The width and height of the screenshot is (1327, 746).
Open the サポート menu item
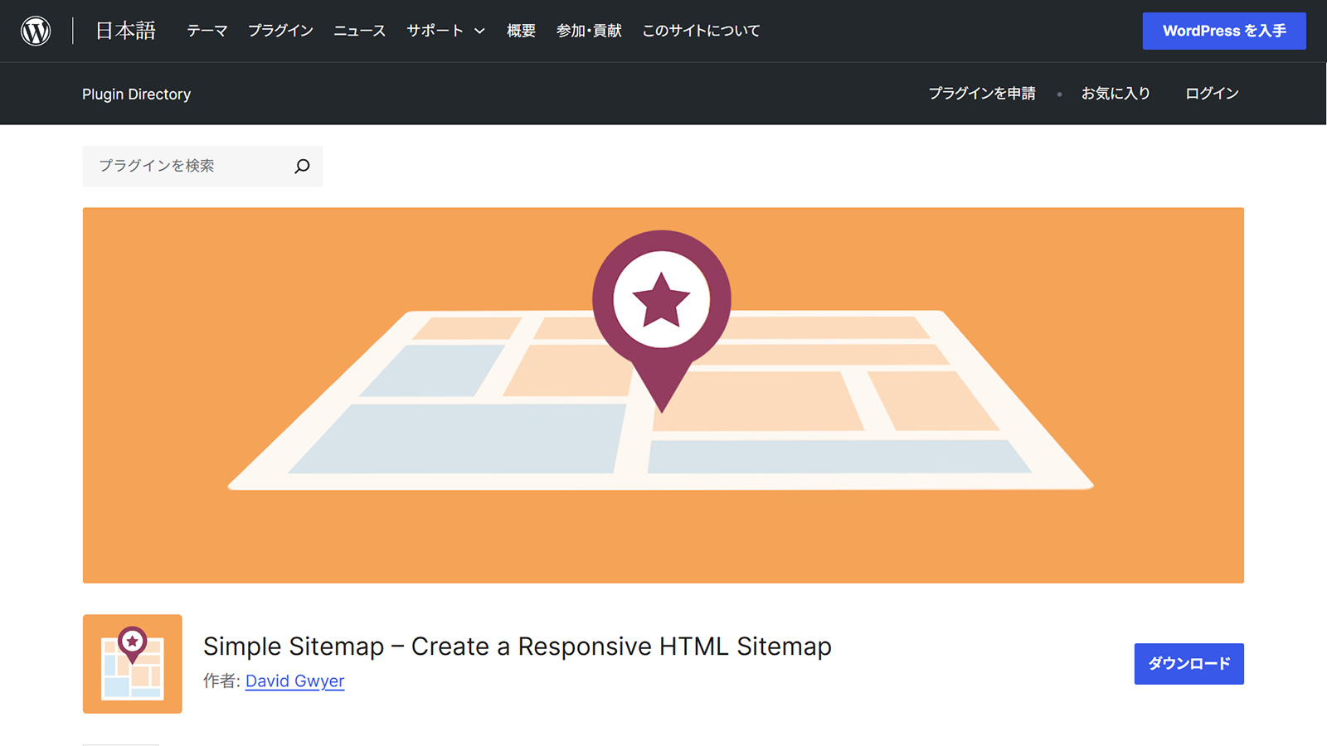click(435, 31)
